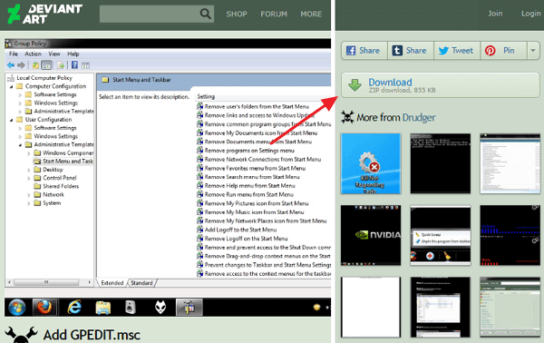Viewport: 544px width, 343px height.
Task: Open Internet Explorer from the taskbar
Action: 74,308
